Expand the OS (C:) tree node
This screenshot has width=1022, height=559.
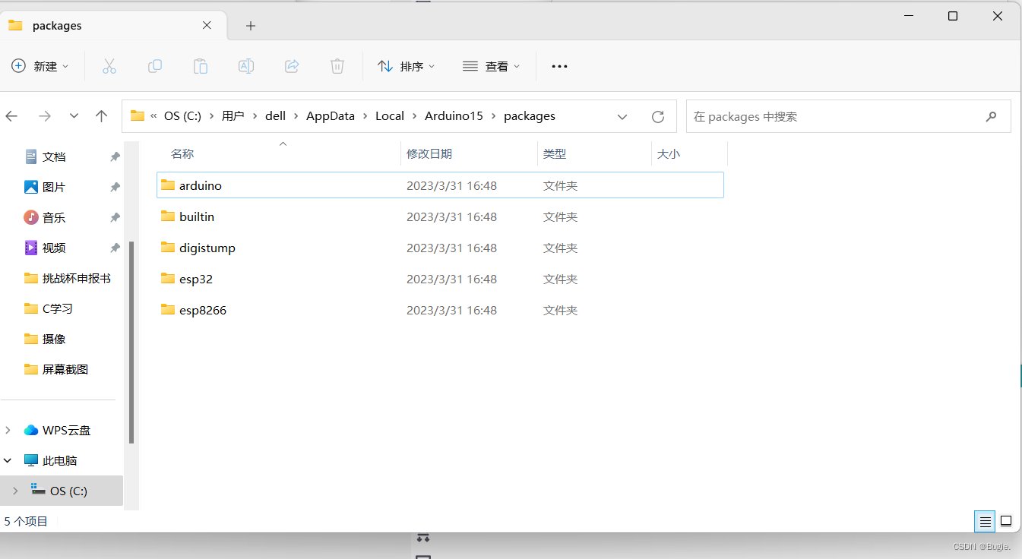click(x=14, y=491)
